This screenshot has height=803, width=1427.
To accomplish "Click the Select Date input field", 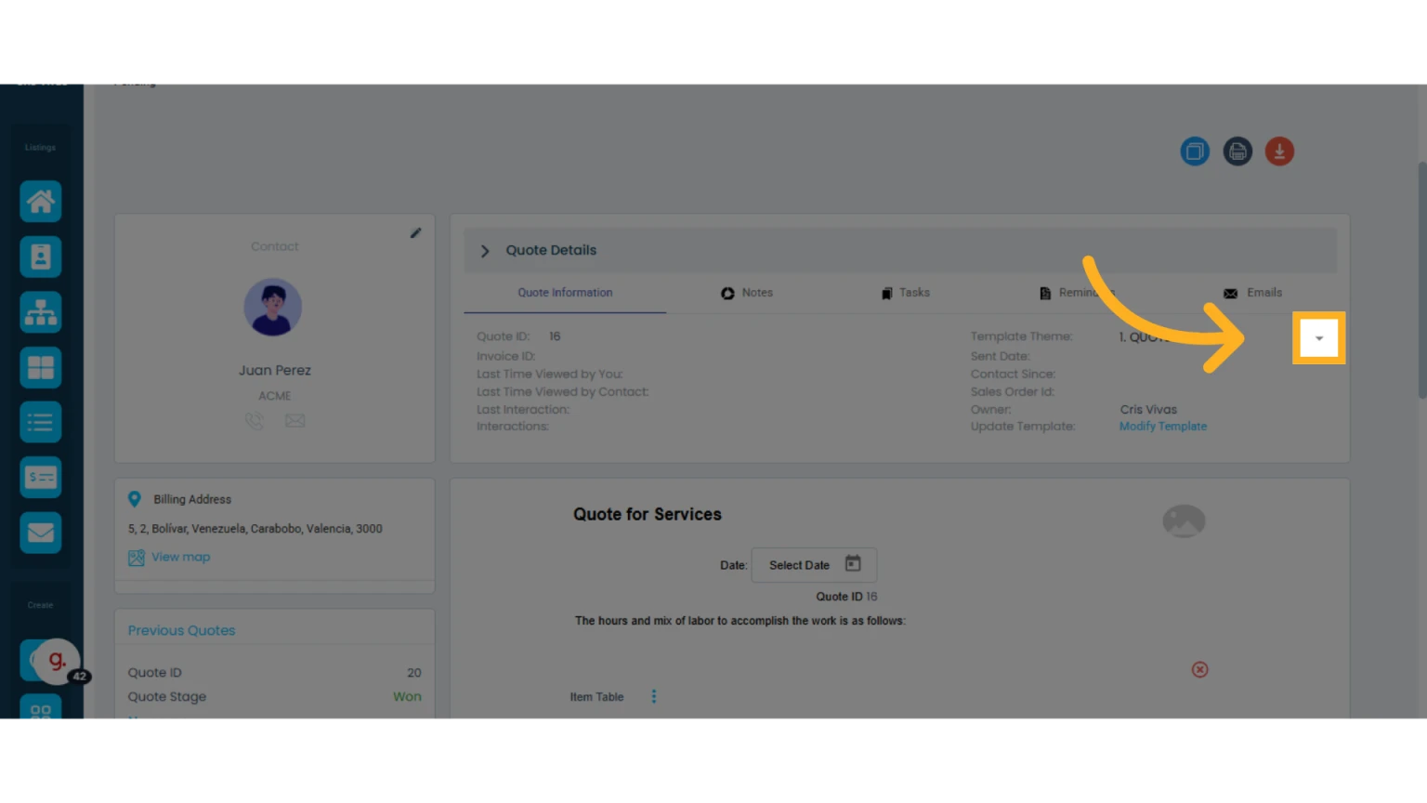I will point(814,565).
